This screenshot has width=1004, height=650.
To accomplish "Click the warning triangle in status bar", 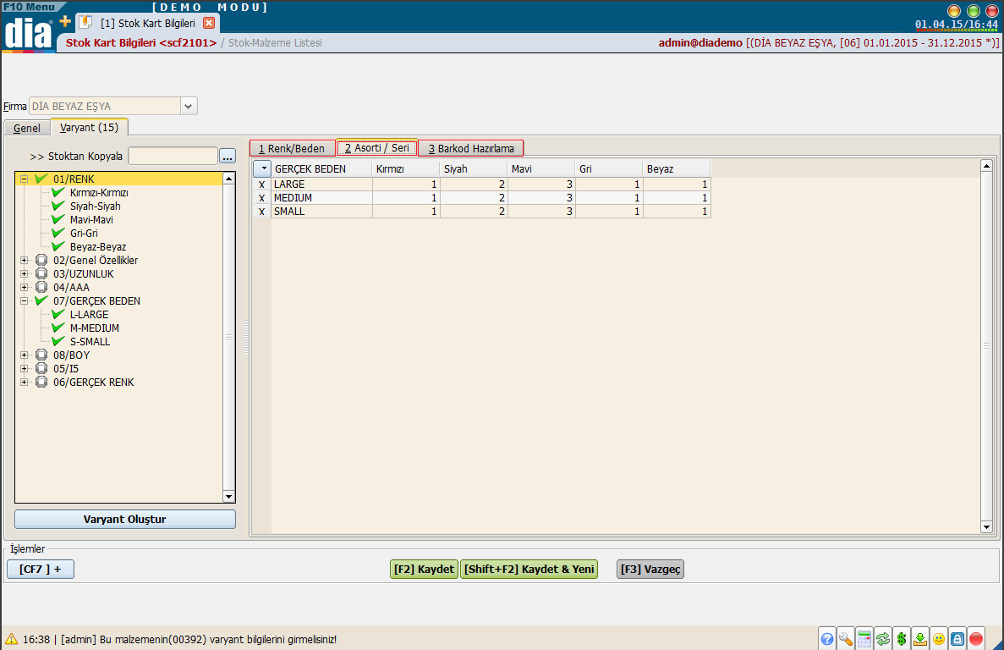I will (11, 638).
